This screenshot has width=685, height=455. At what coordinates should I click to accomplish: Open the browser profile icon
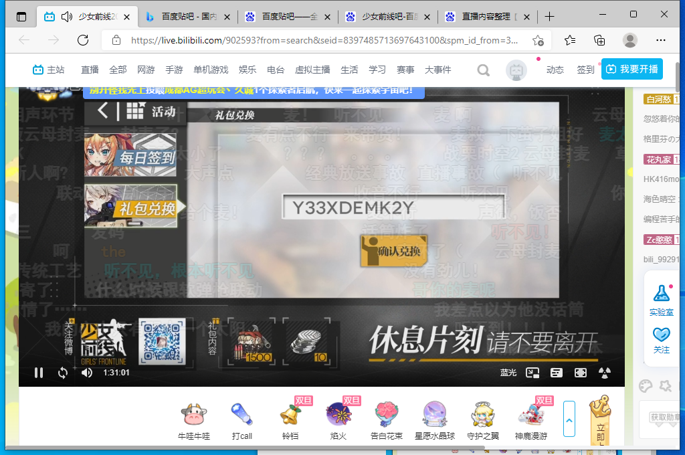(630, 40)
